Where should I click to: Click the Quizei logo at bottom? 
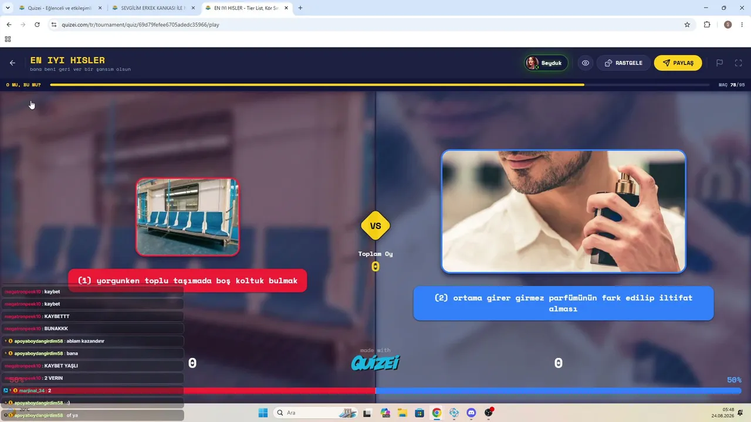click(375, 363)
